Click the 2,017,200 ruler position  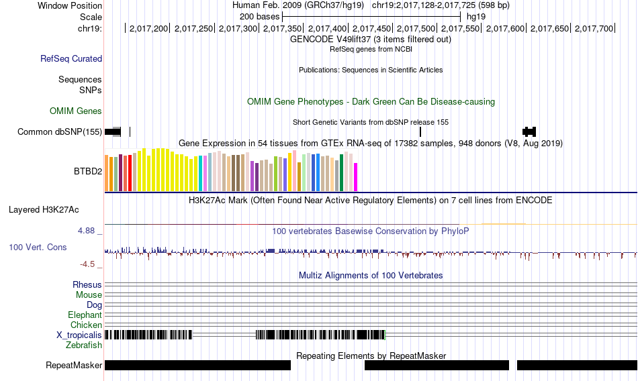point(148,28)
